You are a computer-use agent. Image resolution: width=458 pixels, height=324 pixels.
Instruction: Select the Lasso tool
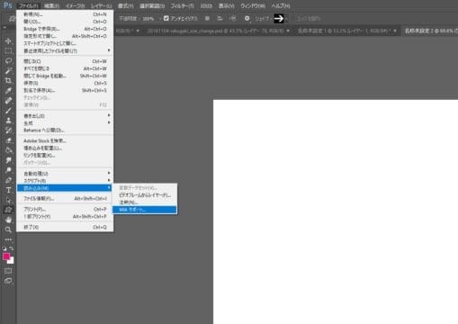pyautogui.click(x=8, y=61)
